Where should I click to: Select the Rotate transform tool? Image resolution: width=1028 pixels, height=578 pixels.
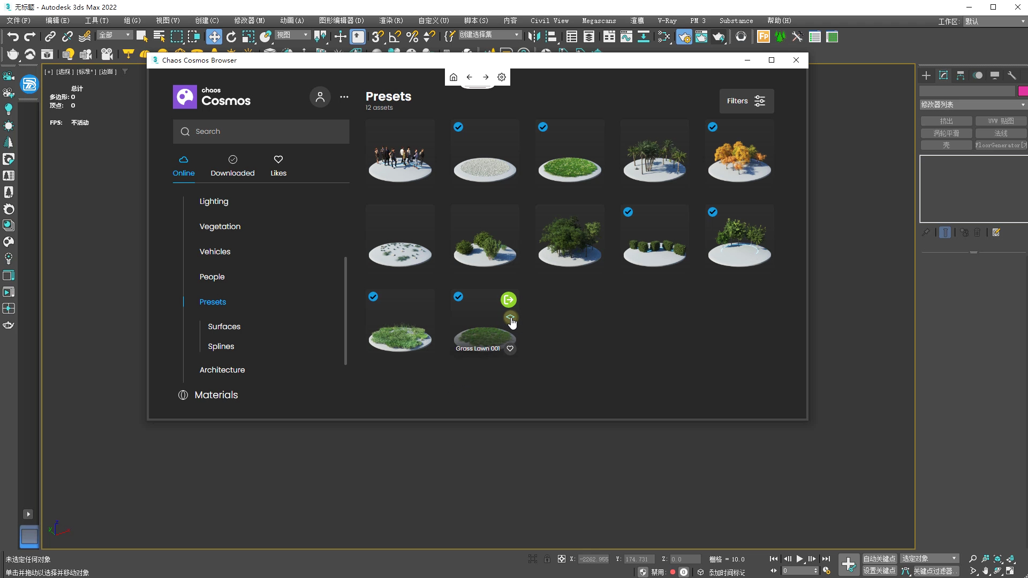[x=231, y=37]
